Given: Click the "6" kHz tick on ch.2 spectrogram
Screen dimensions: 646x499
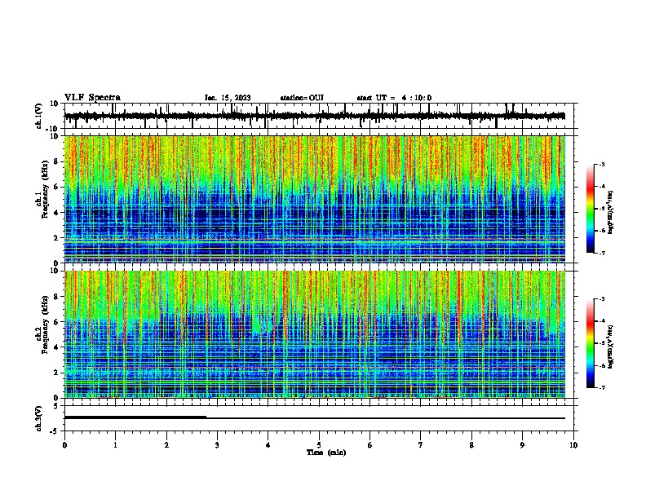Looking at the screenshot, I should pyautogui.click(x=57, y=322).
